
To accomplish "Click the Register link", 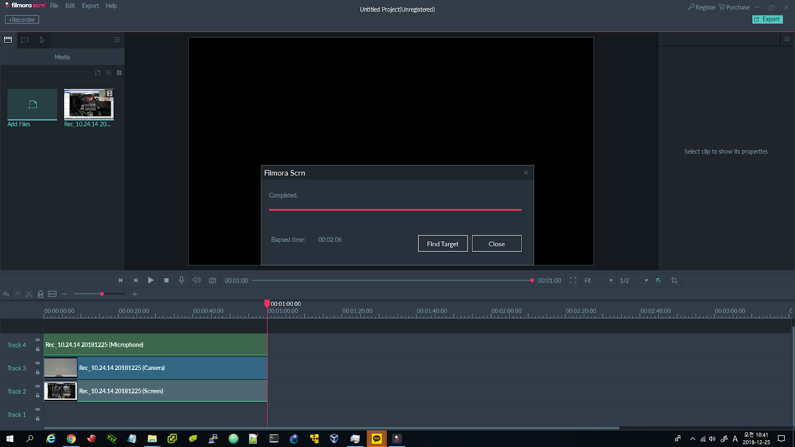I will click(702, 7).
